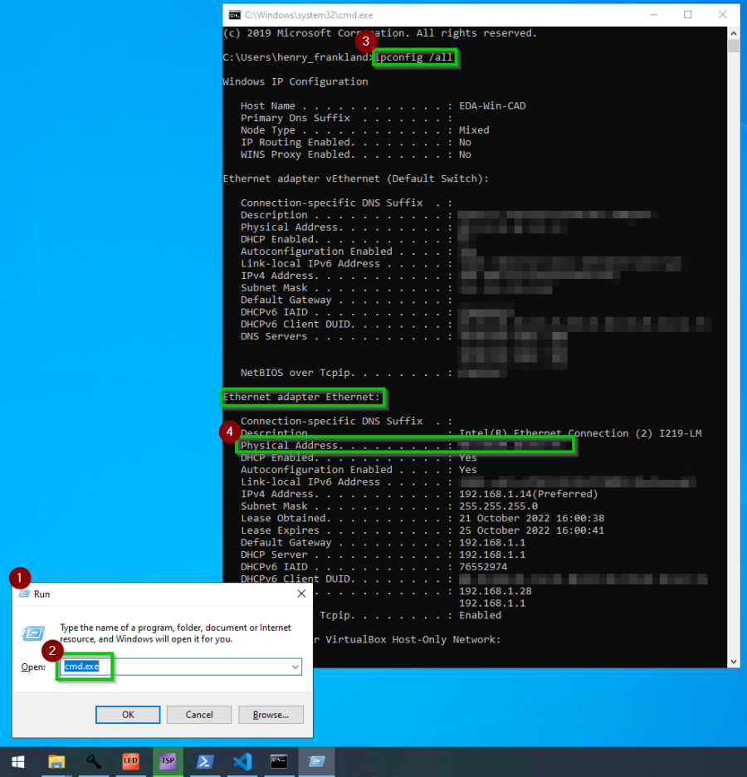Image resolution: width=747 pixels, height=777 pixels.
Task: Open PowerShell from the taskbar
Action: coord(205,760)
